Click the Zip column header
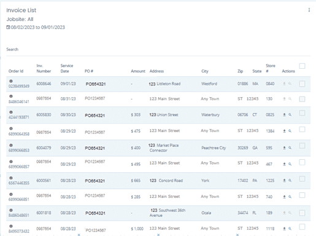The image size is (316, 236). coord(241,71)
